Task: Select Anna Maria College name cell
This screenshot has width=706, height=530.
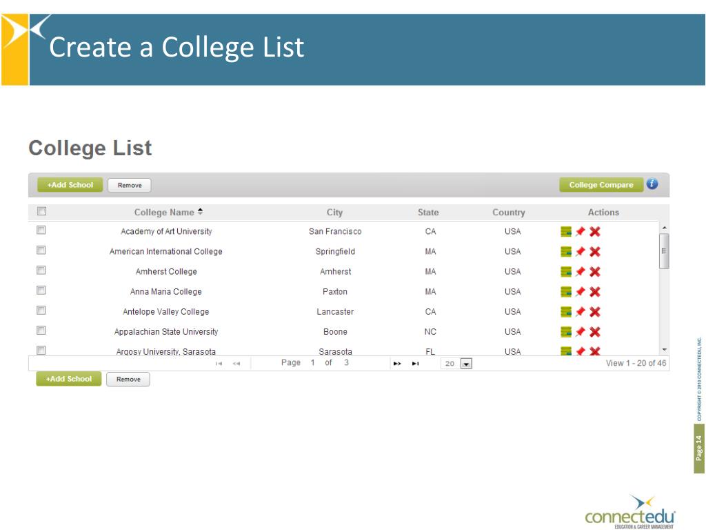Action: point(165,292)
